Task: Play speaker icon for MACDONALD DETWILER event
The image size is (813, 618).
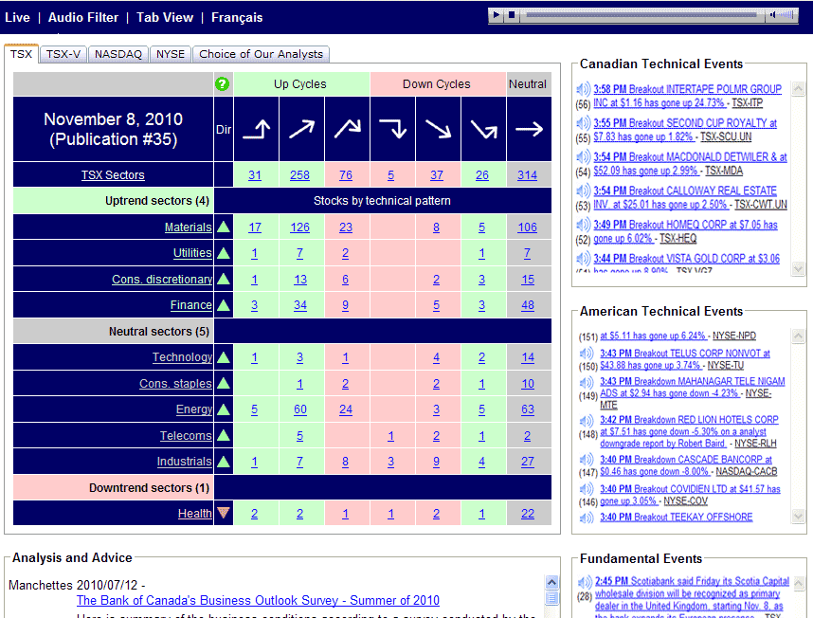Action: tap(584, 157)
